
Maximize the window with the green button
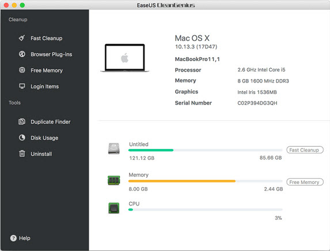coord(22,5)
